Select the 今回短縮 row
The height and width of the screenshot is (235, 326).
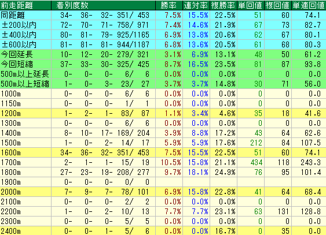163,64
